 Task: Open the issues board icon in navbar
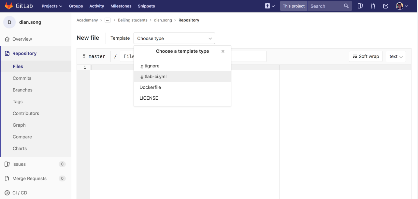click(360, 6)
